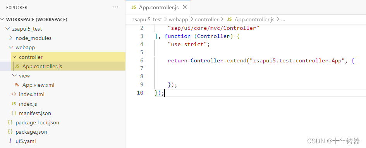Select the controller folder label
366x148 pixels.
pyautogui.click(x=31, y=57)
